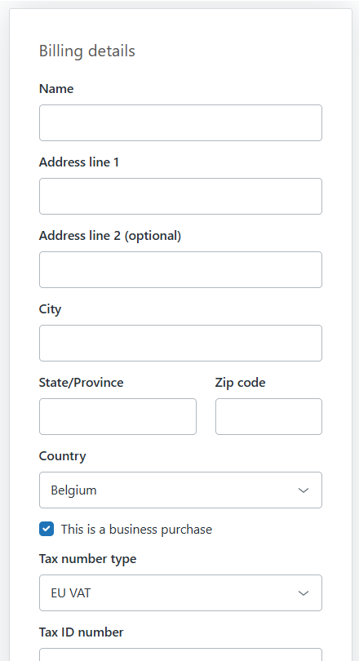Click the 'Address line 1' label
This screenshot has height=661, width=359.
79,162
